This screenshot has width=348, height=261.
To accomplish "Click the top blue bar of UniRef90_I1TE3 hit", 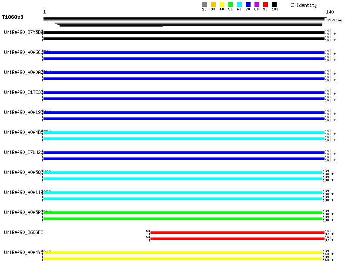I will (184, 93).
